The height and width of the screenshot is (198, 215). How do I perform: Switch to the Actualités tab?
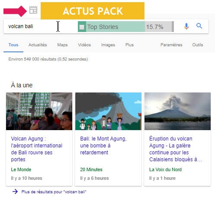click(38, 45)
